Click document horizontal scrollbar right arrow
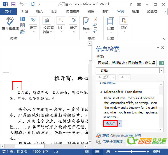 tap(85, 146)
